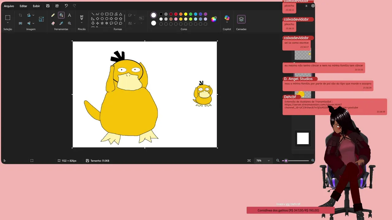Click the D. Angel Studios username
This screenshot has width=392, height=220.
pyautogui.click(x=298, y=79)
